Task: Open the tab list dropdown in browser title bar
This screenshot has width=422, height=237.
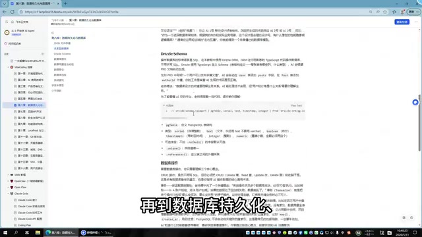Action: click(5, 3)
